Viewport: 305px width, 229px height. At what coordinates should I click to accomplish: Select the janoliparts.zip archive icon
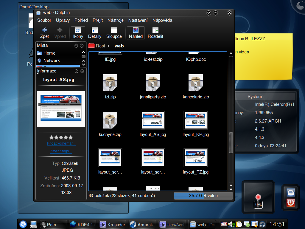[x=153, y=83]
